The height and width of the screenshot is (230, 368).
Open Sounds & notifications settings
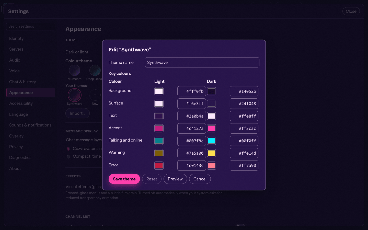tap(31, 125)
